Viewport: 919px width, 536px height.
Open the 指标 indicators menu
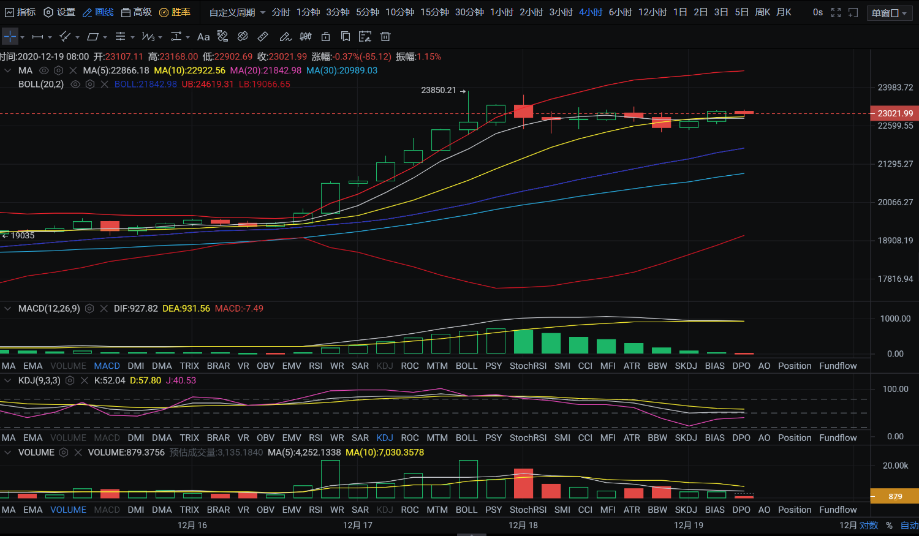(20, 12)
